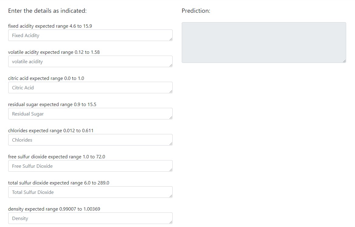355x227 pixels.
Task: Select the volatile acidity text box
Action: [x=90, y=61]
